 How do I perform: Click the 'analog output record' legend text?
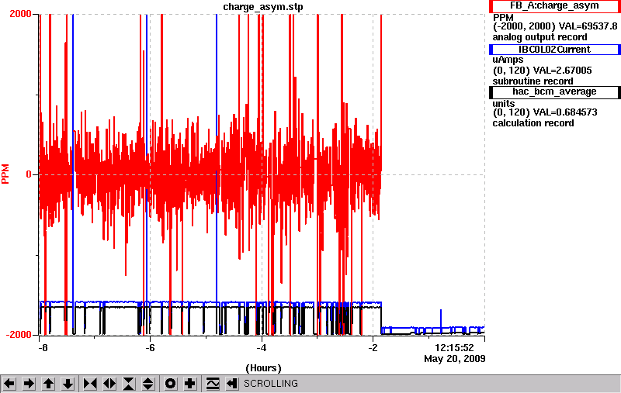click(539, 37)
